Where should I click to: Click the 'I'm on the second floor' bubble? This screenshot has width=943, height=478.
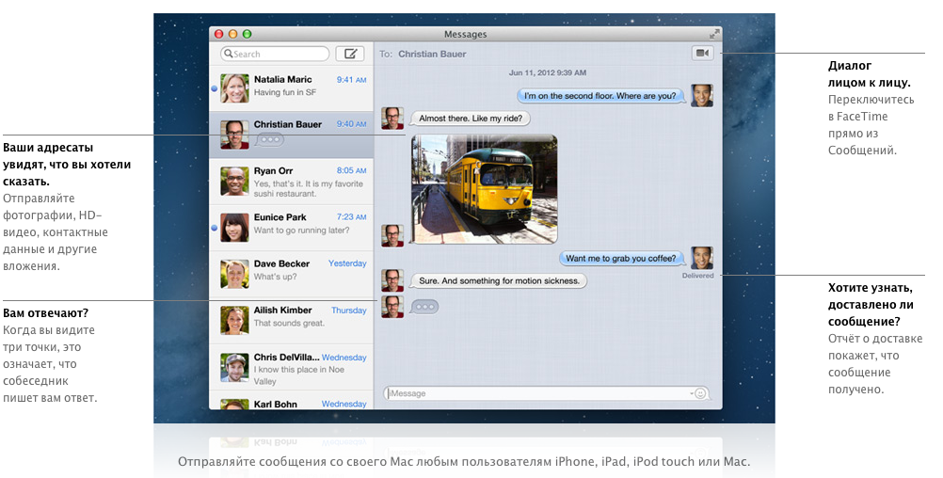coord(600,96)
